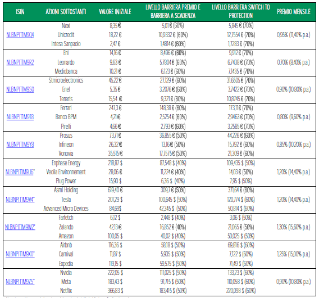Click the 1,30% (15,60% p.a.) premium cell
This screenshot has width=319, height=298.
[294, 227]
